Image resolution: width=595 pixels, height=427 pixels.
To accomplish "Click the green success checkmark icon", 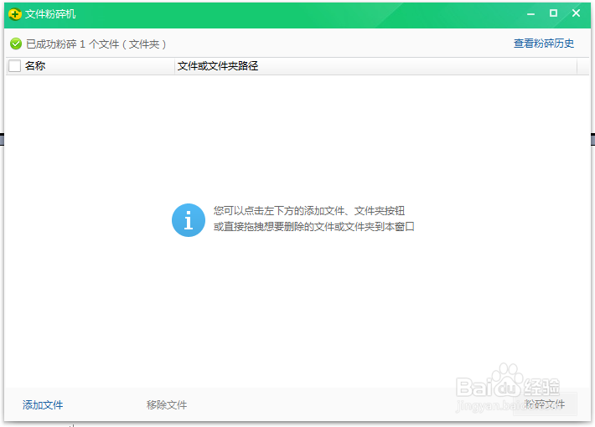I will pos(16,44).
